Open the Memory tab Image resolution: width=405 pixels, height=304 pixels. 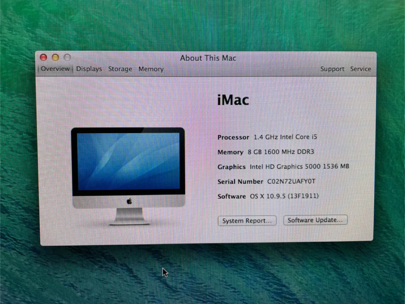click(151, 69)
